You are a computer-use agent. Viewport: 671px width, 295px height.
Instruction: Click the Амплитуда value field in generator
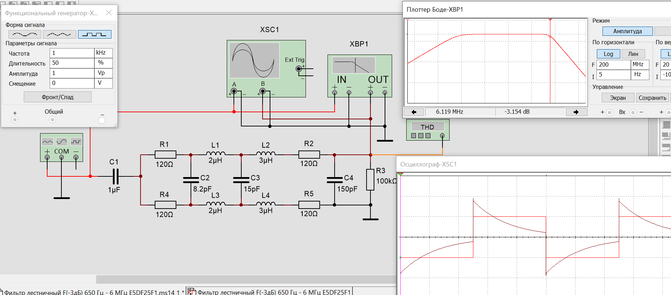(x=72, y=73)
